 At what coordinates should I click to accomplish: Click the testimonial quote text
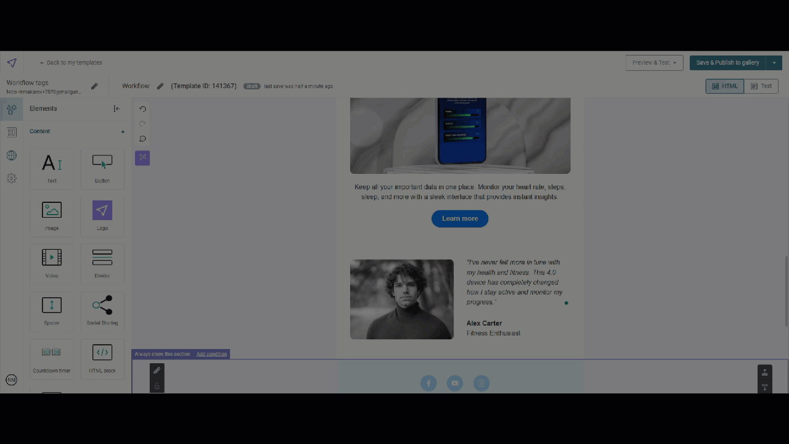coord(515,282)
